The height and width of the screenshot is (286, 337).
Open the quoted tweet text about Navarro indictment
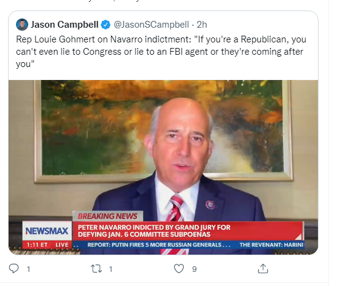click(x=161, y=52)
